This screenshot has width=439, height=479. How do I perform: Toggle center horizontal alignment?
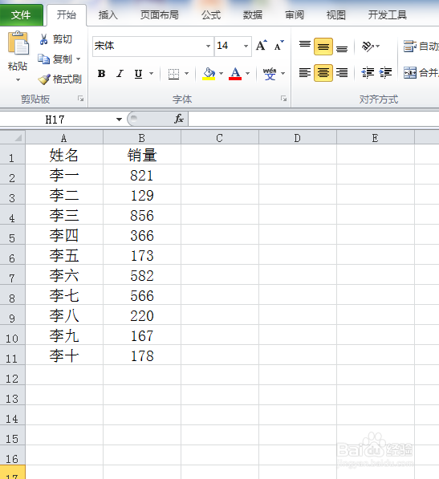pyautogui.click(x=323, y=73)
